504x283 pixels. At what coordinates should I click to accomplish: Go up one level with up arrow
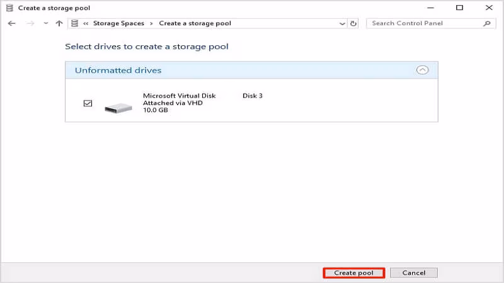(59, 23)
